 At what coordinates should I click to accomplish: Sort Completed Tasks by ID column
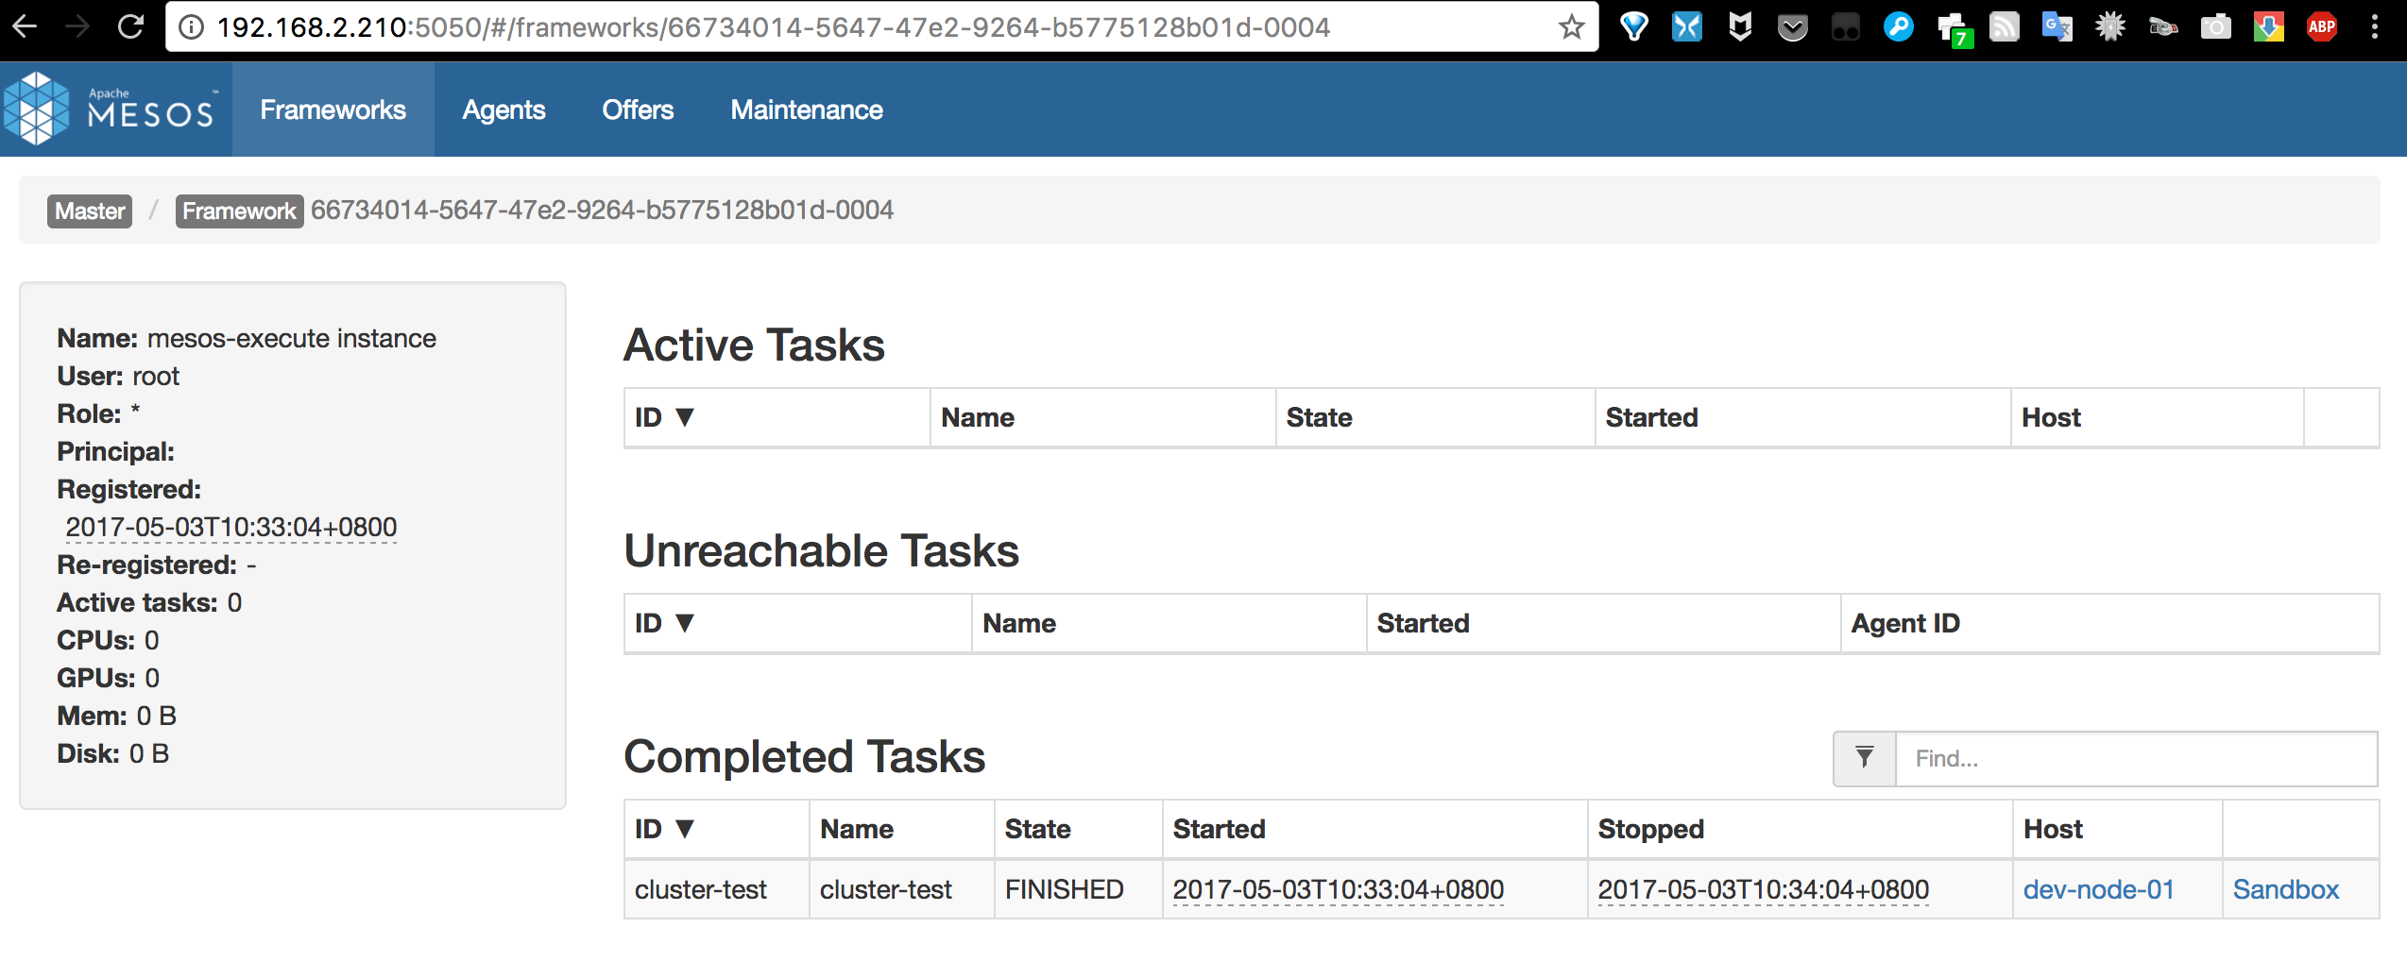(664, 829)
